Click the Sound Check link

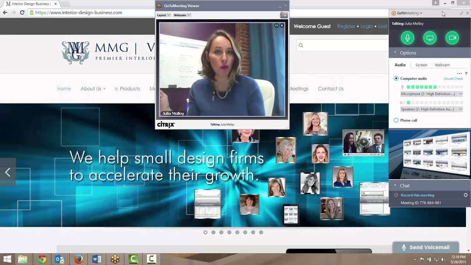click(453, 79)
